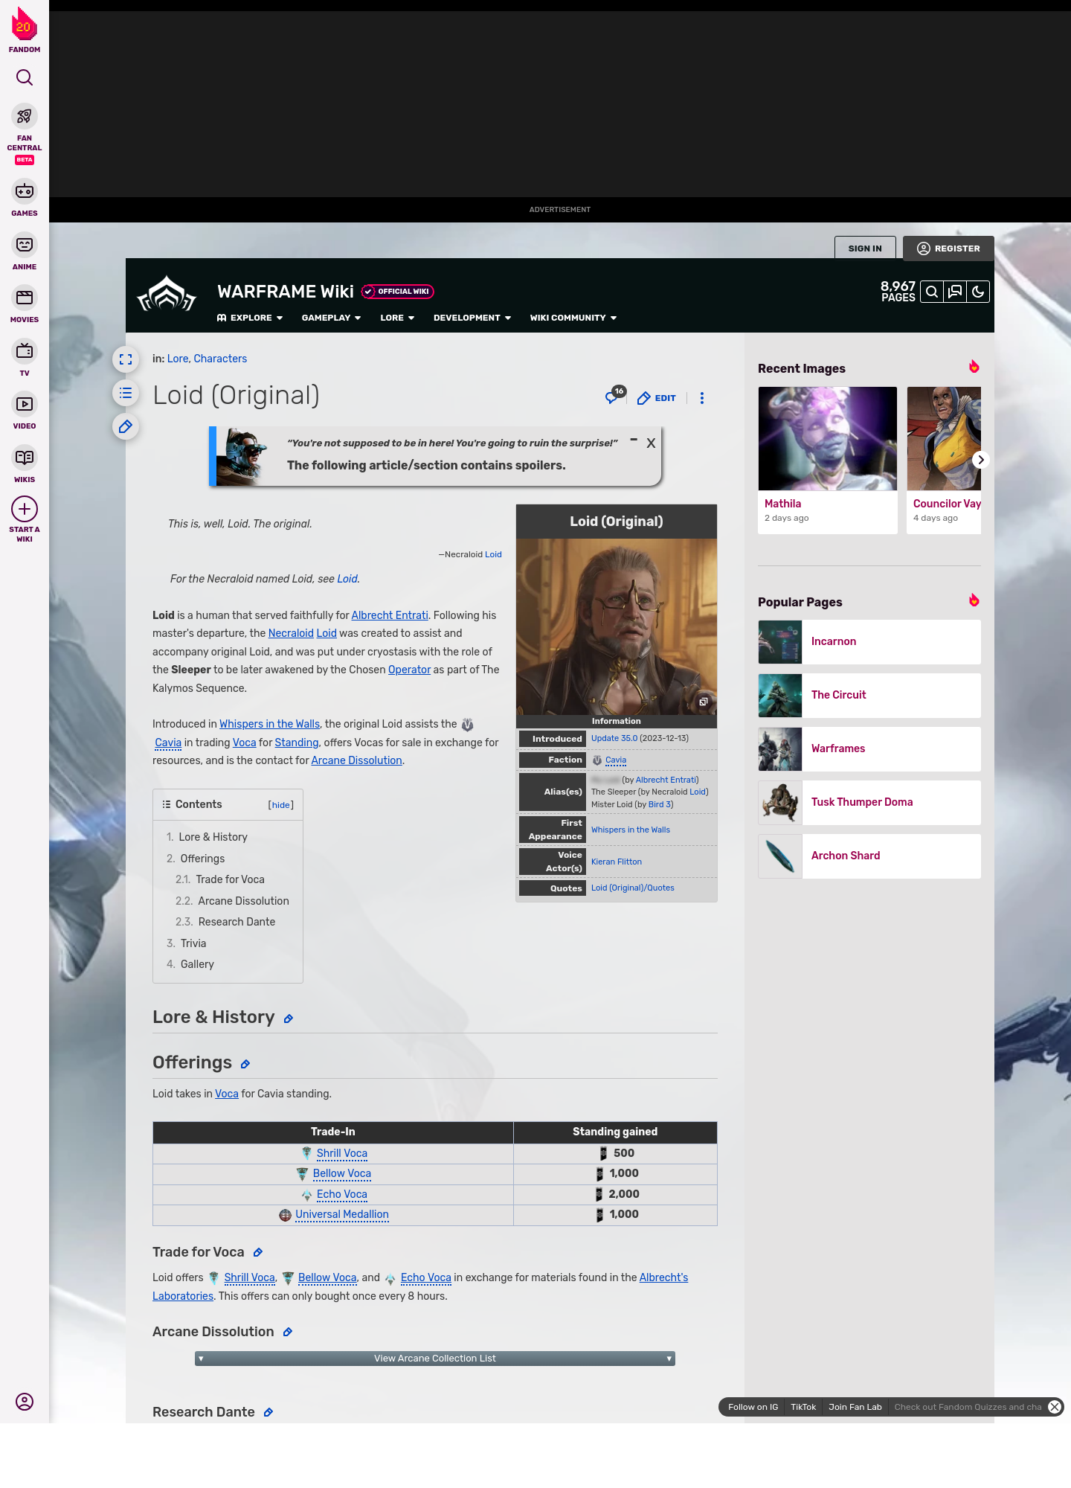The width and height of the screenshot is (1071, 1488).
Task: Hide the Contents box
Action: tap(281, 805)
